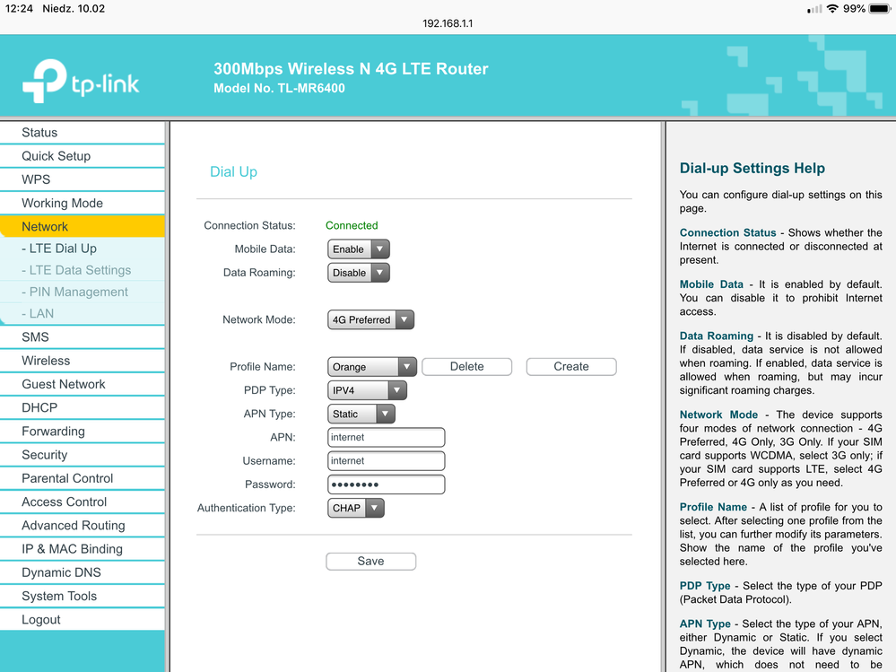This screenshot has width=896, height=672.
Task: Open LTE Data Settings submenu
Action: [83, 270]
